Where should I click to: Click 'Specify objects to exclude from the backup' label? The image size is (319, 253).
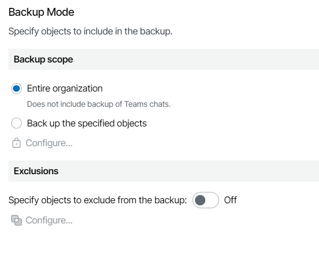97,200
